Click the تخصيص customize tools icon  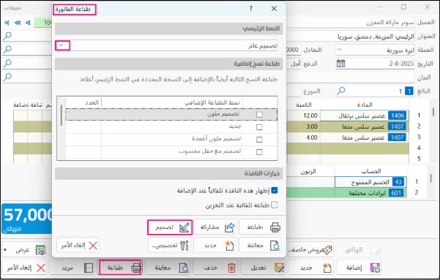click(184, 246)
